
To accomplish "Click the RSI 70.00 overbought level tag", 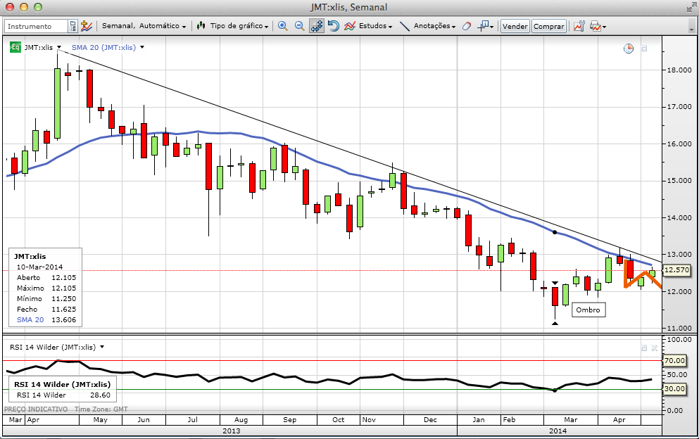I will pyautogui.click(x=674, y=361).
